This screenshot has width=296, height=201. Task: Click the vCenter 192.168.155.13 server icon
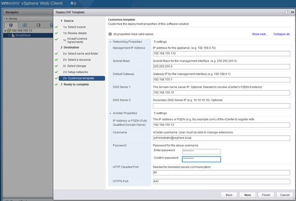pos(9,31)
